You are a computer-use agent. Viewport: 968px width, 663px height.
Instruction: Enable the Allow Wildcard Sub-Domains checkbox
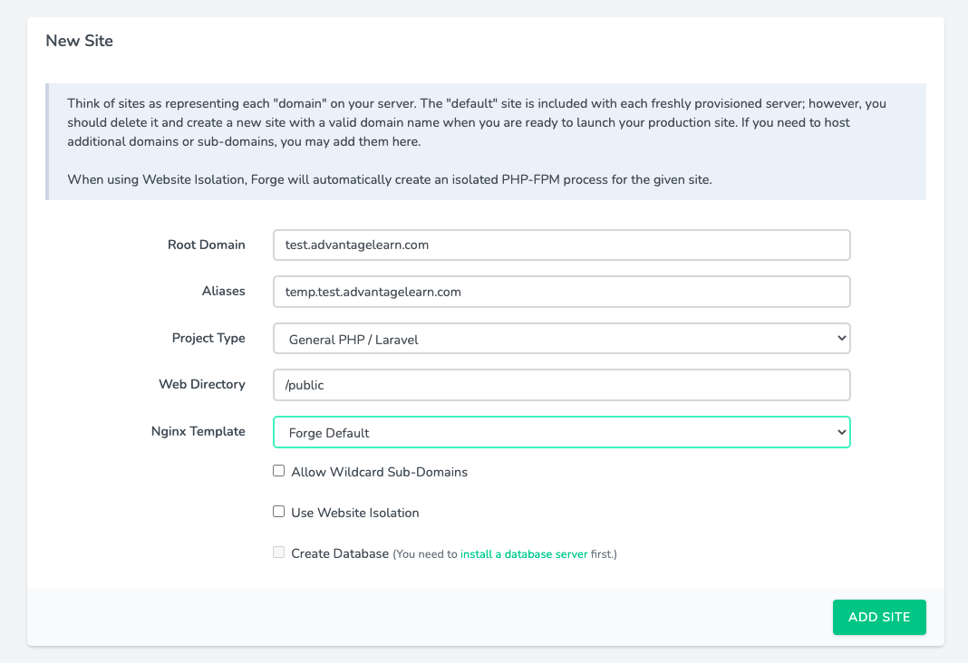[279, 471]
